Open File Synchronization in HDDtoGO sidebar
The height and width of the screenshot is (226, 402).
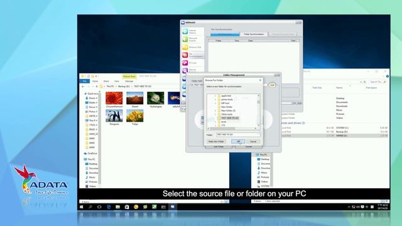click(193, 55)
